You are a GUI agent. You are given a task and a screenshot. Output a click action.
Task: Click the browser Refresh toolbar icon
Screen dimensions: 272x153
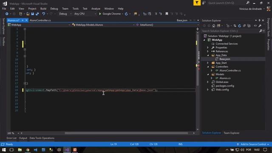click(126, 14)
